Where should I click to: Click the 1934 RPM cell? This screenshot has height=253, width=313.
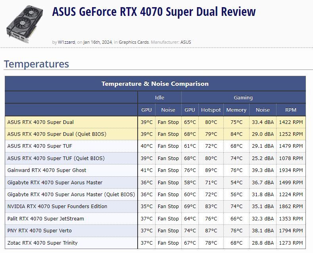[x=290, y=170]
